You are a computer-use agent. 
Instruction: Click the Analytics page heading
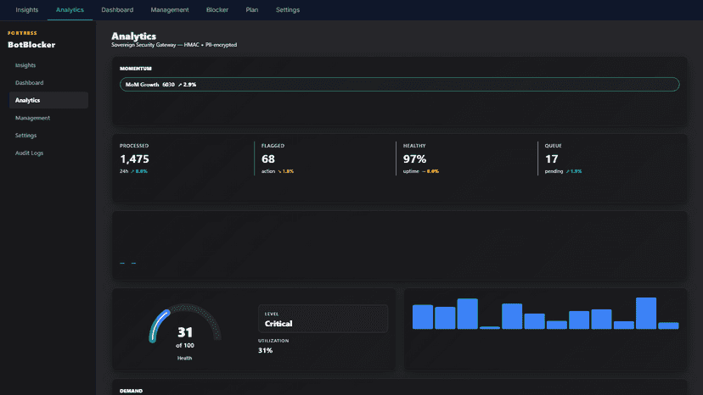click(x=133, y=36)
